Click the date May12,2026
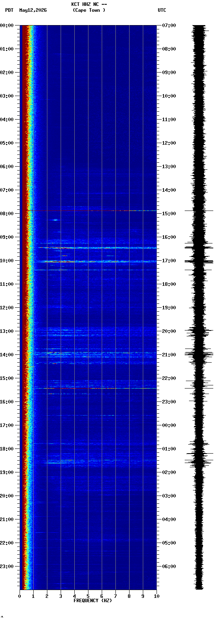This screenshot has width=216, height=621. 33,10
